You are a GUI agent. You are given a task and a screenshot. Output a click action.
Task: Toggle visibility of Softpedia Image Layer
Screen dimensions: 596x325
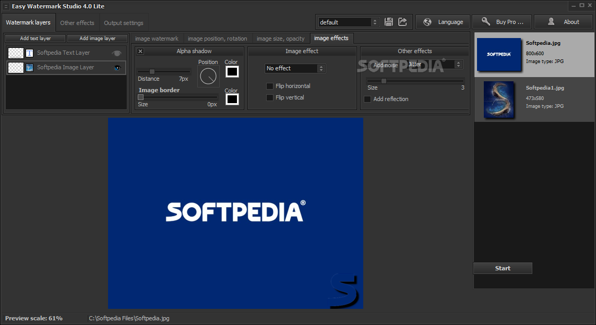pyautogui.click(x=117, y=68)
